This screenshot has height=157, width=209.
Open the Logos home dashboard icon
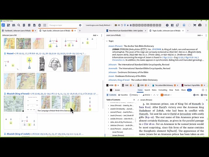point(3,25)
